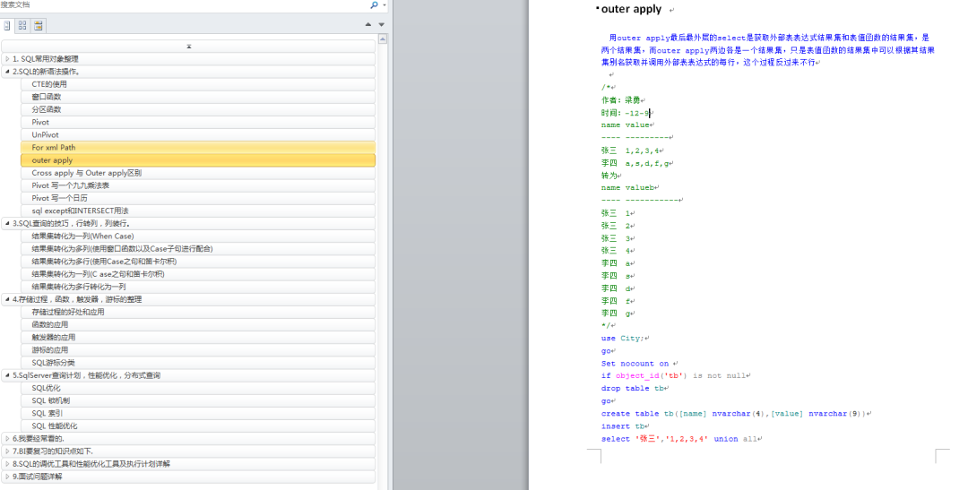
Task: Go to 结果集转化为一列(C ase之句和笛卡尔积)
Action: click(197, 274)
